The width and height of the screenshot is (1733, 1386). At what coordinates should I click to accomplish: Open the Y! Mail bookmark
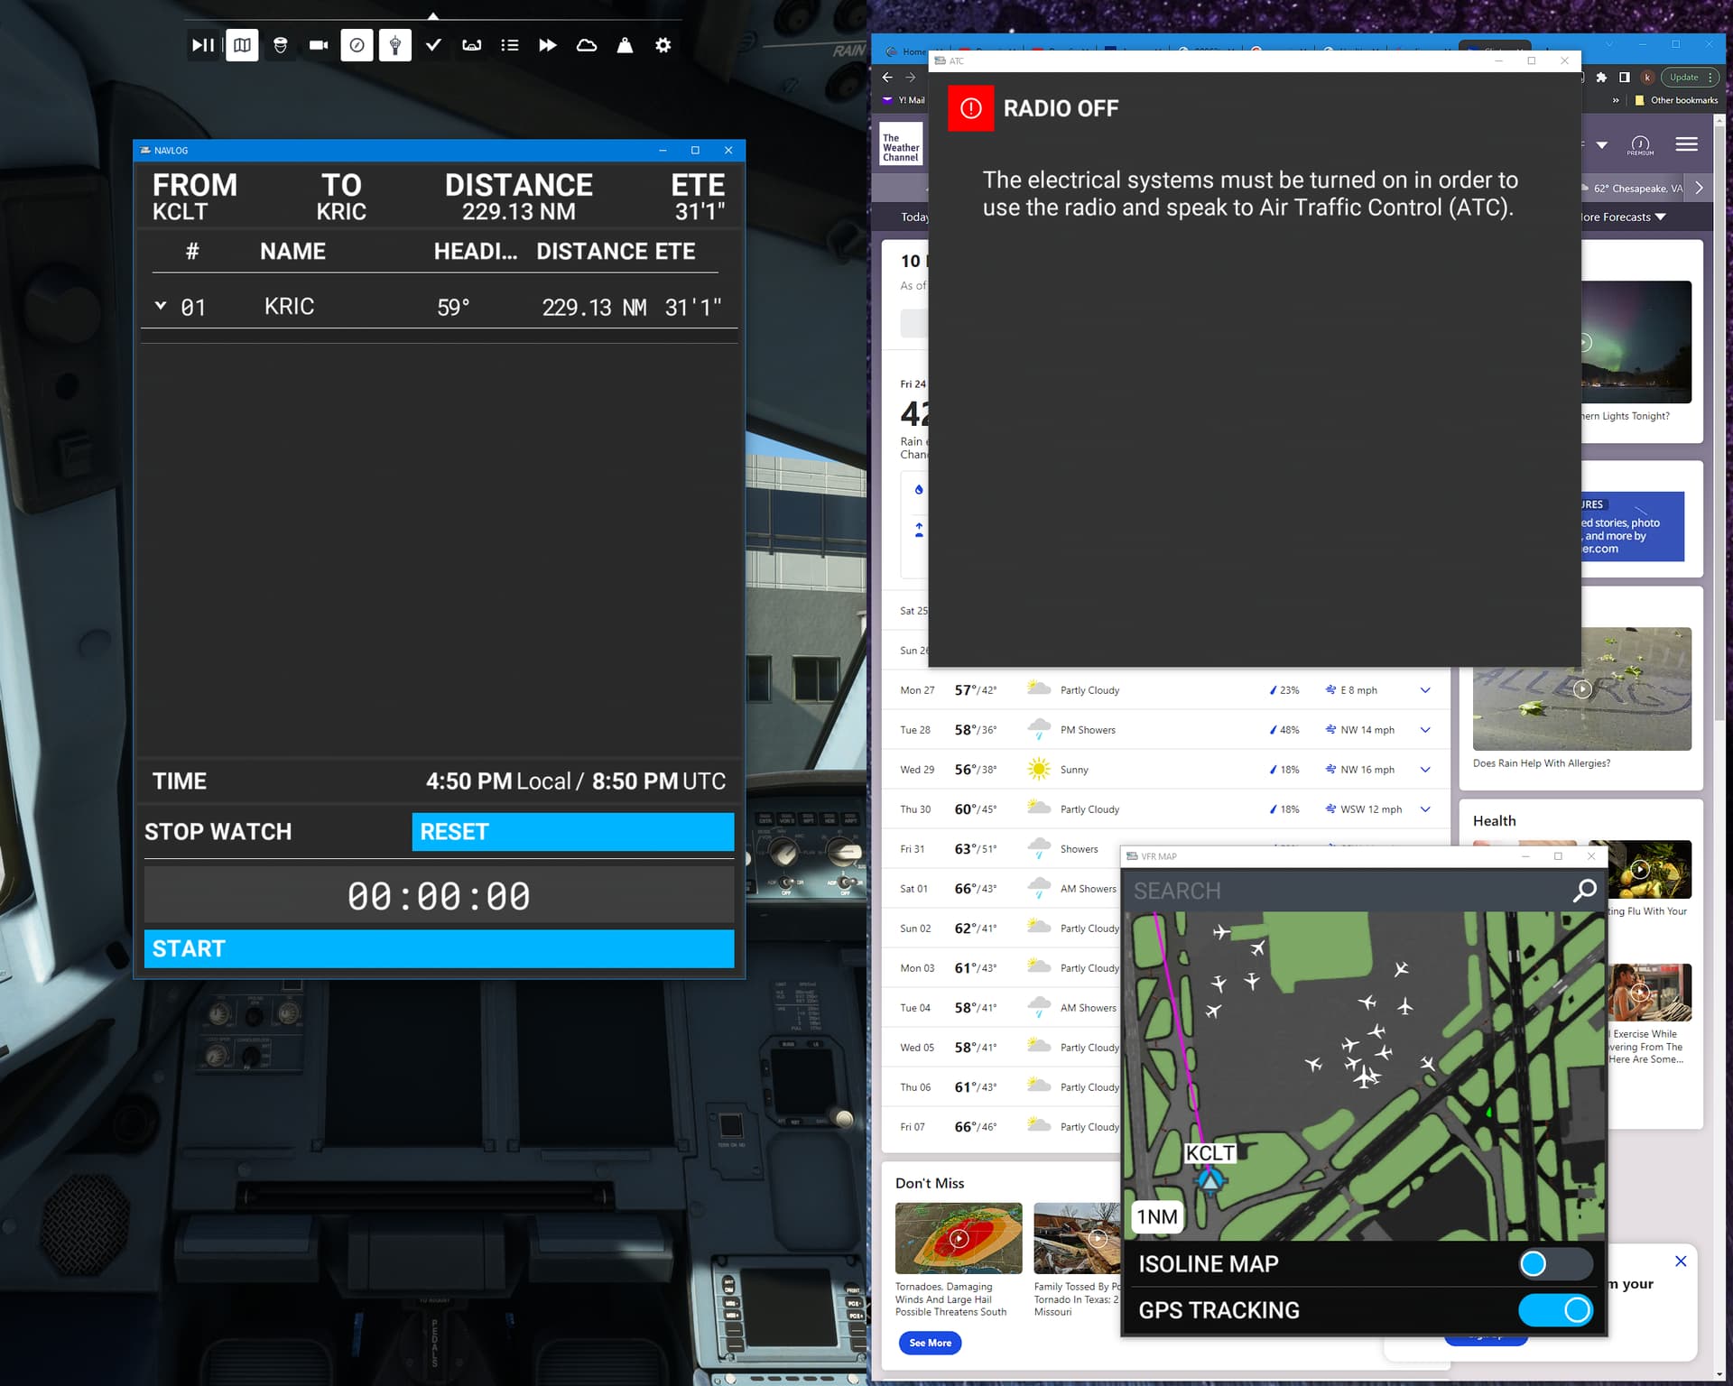tap(904, 100)
